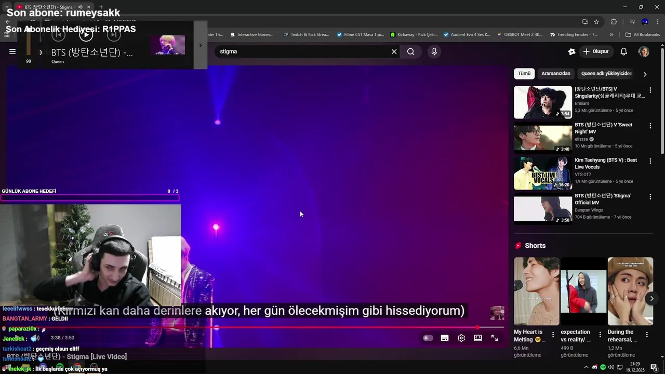Skip to next track in media overlay
Viewport: 665px width, 374px height.
click(113, 35)
